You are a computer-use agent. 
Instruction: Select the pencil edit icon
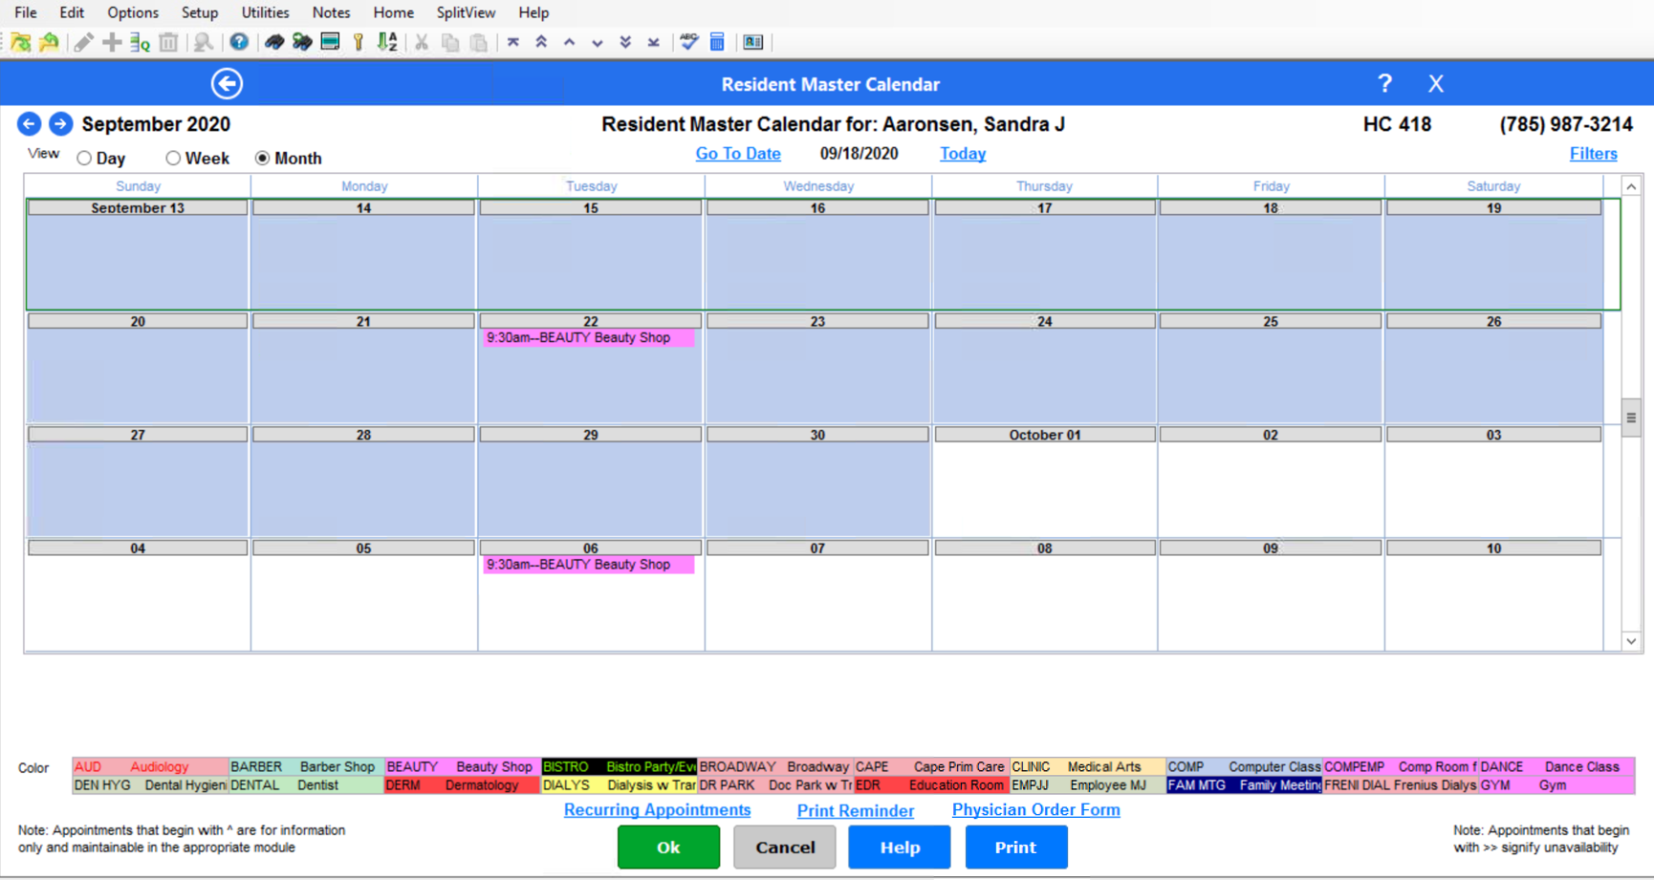(82, 42)
